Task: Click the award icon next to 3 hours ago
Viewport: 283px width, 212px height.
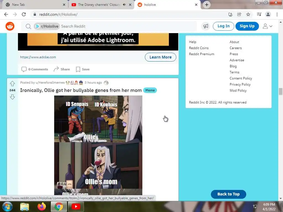Action: 106,83
